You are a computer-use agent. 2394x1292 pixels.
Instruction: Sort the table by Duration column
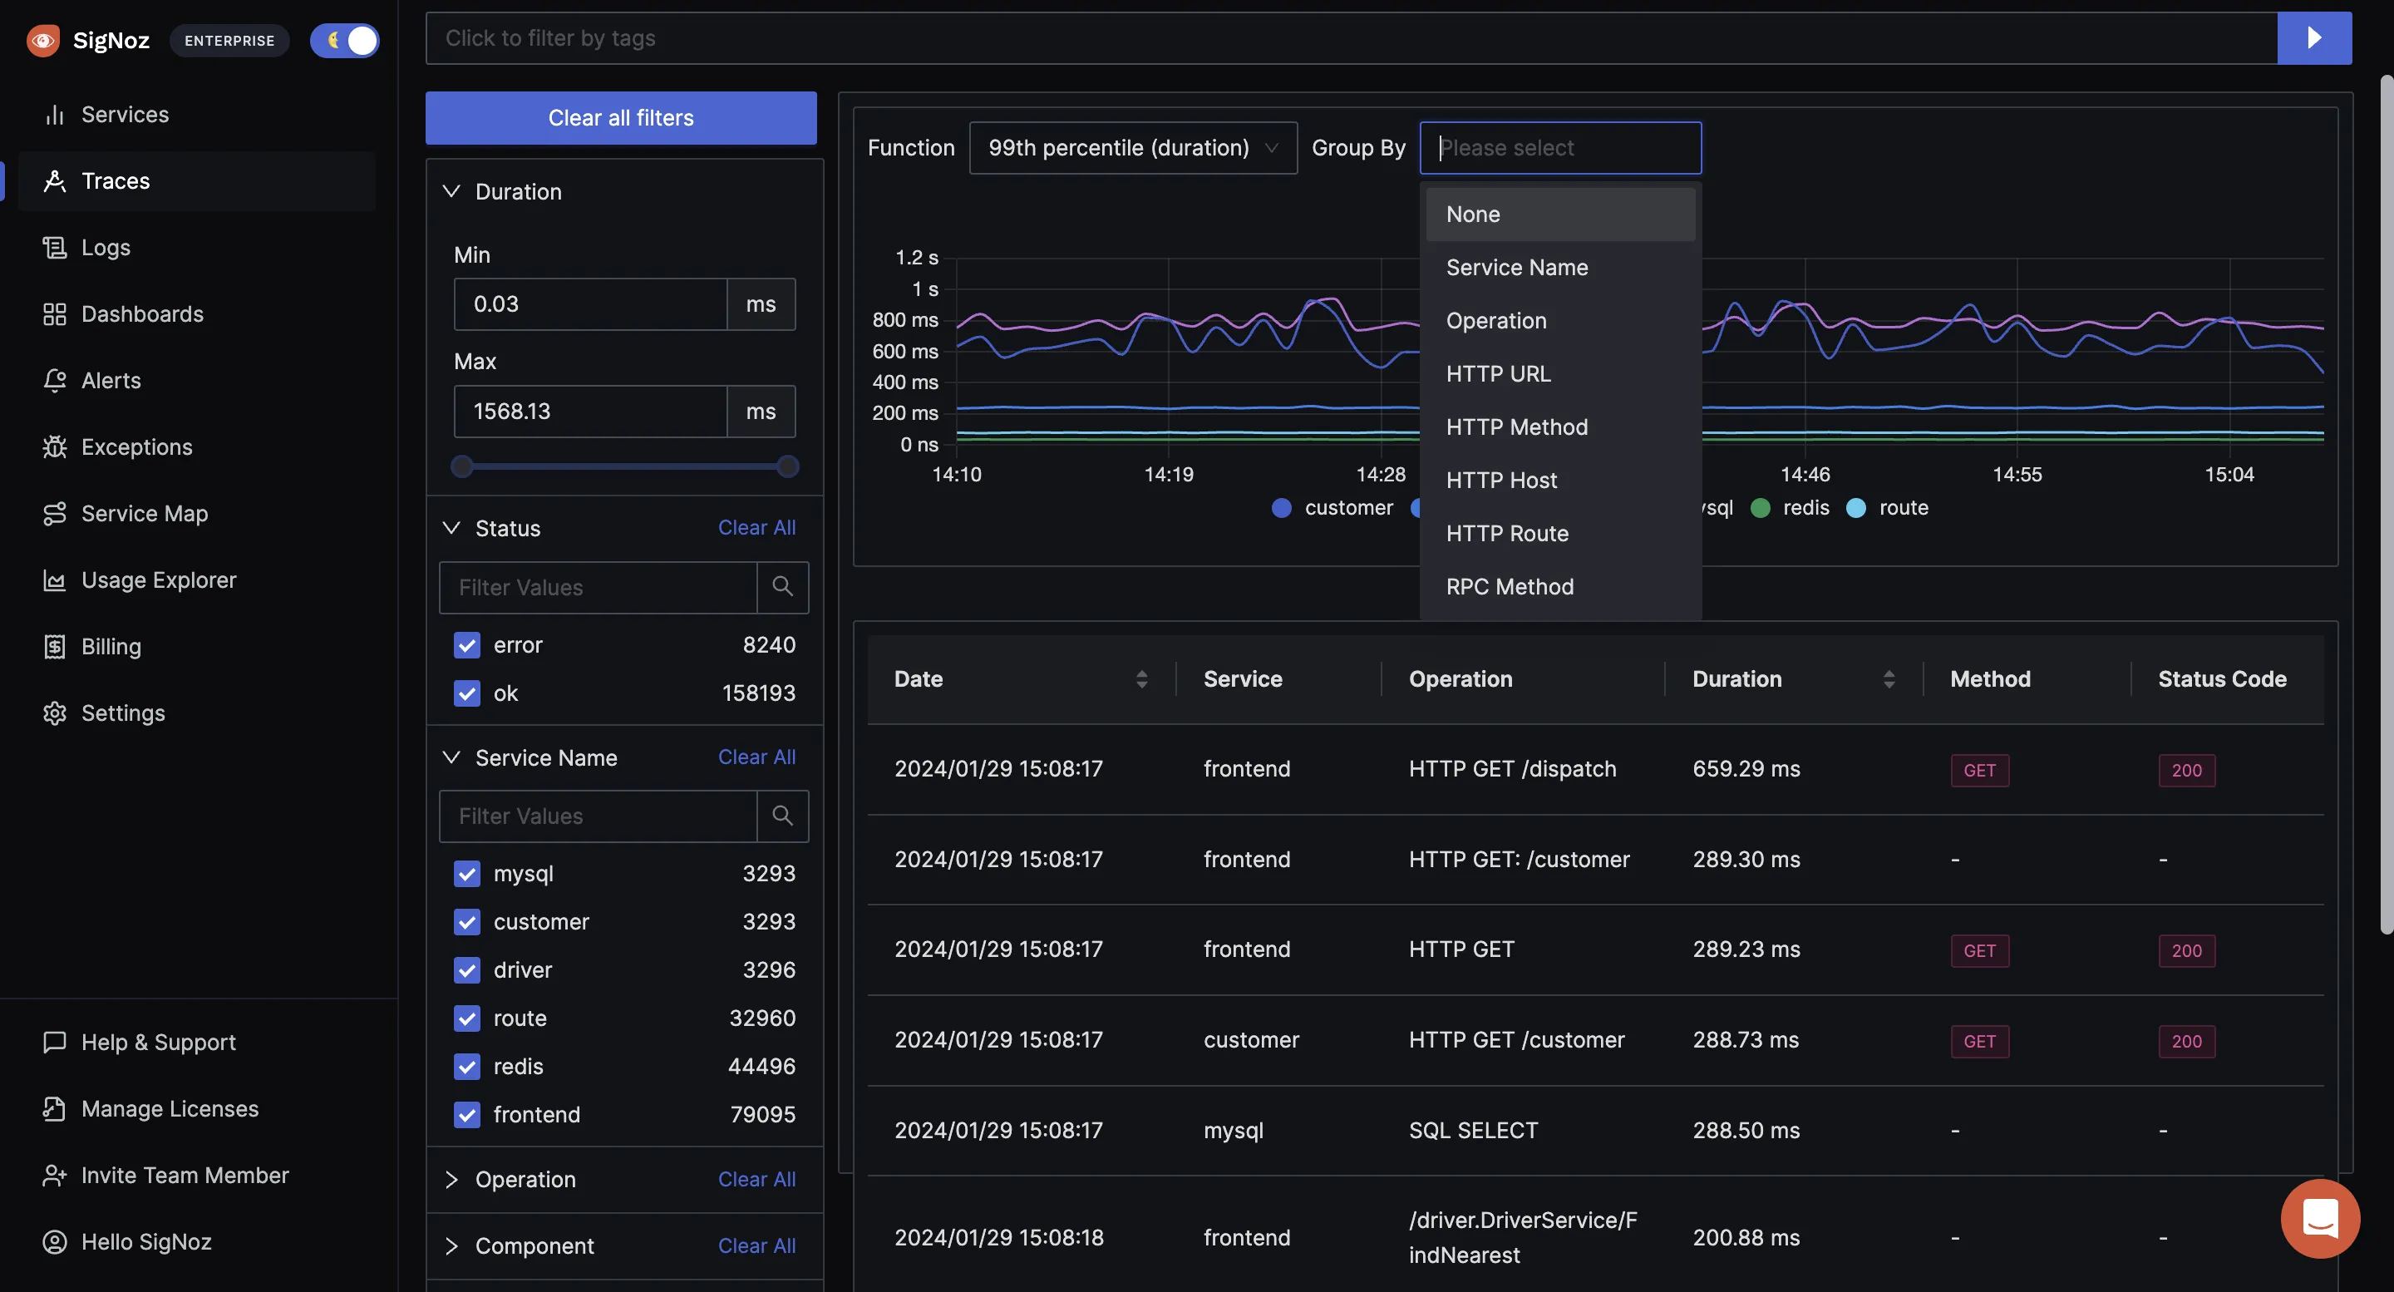pos(1889,679)
